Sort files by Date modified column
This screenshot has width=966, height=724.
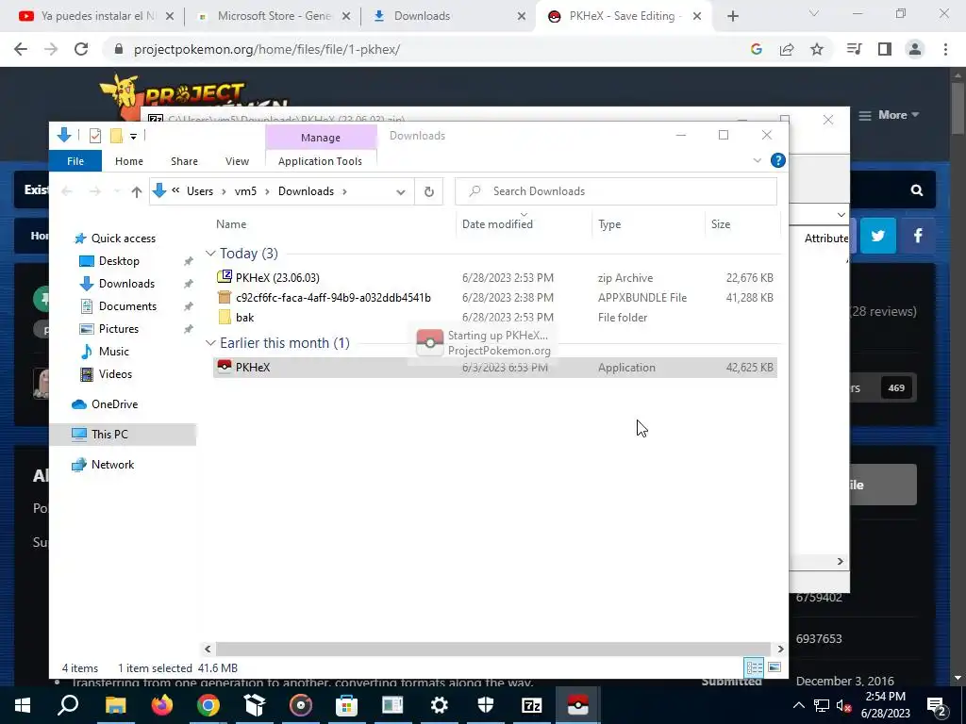click(497, 224)
